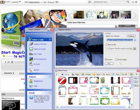Open the Encode task
Image resolution: width=140 pixels, height=110 pixels.
(x=34, y=64)
